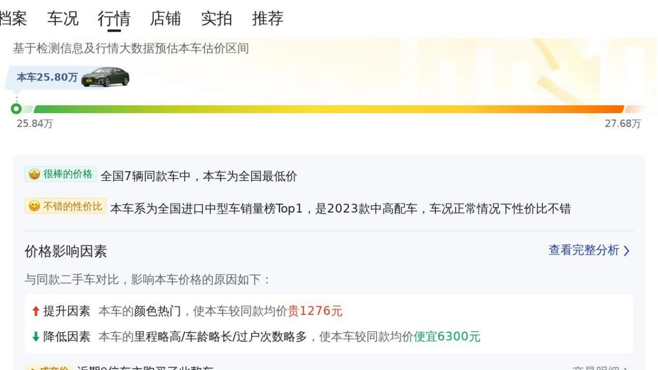The height and width of the screenshot is (370, 658).
Task: Select the 行情 tab
Action: click(x=114, y=19)
